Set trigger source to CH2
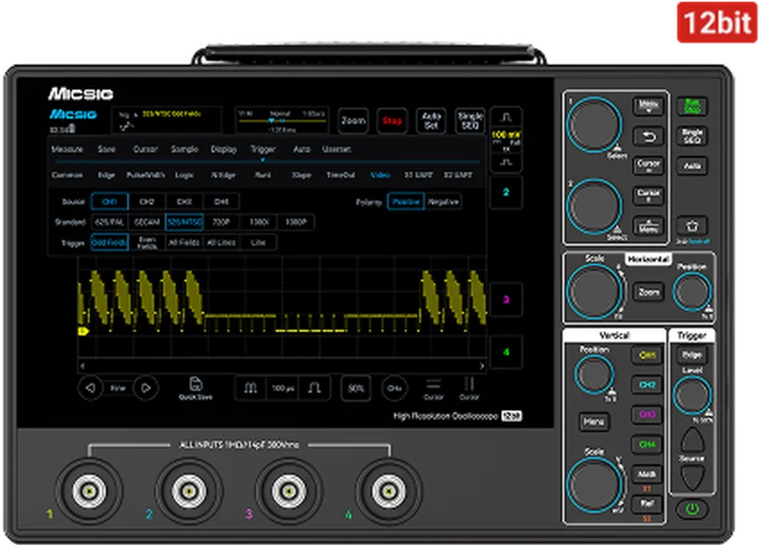The height and width of the screenshot is (545, 765). (x=147, y=202)
